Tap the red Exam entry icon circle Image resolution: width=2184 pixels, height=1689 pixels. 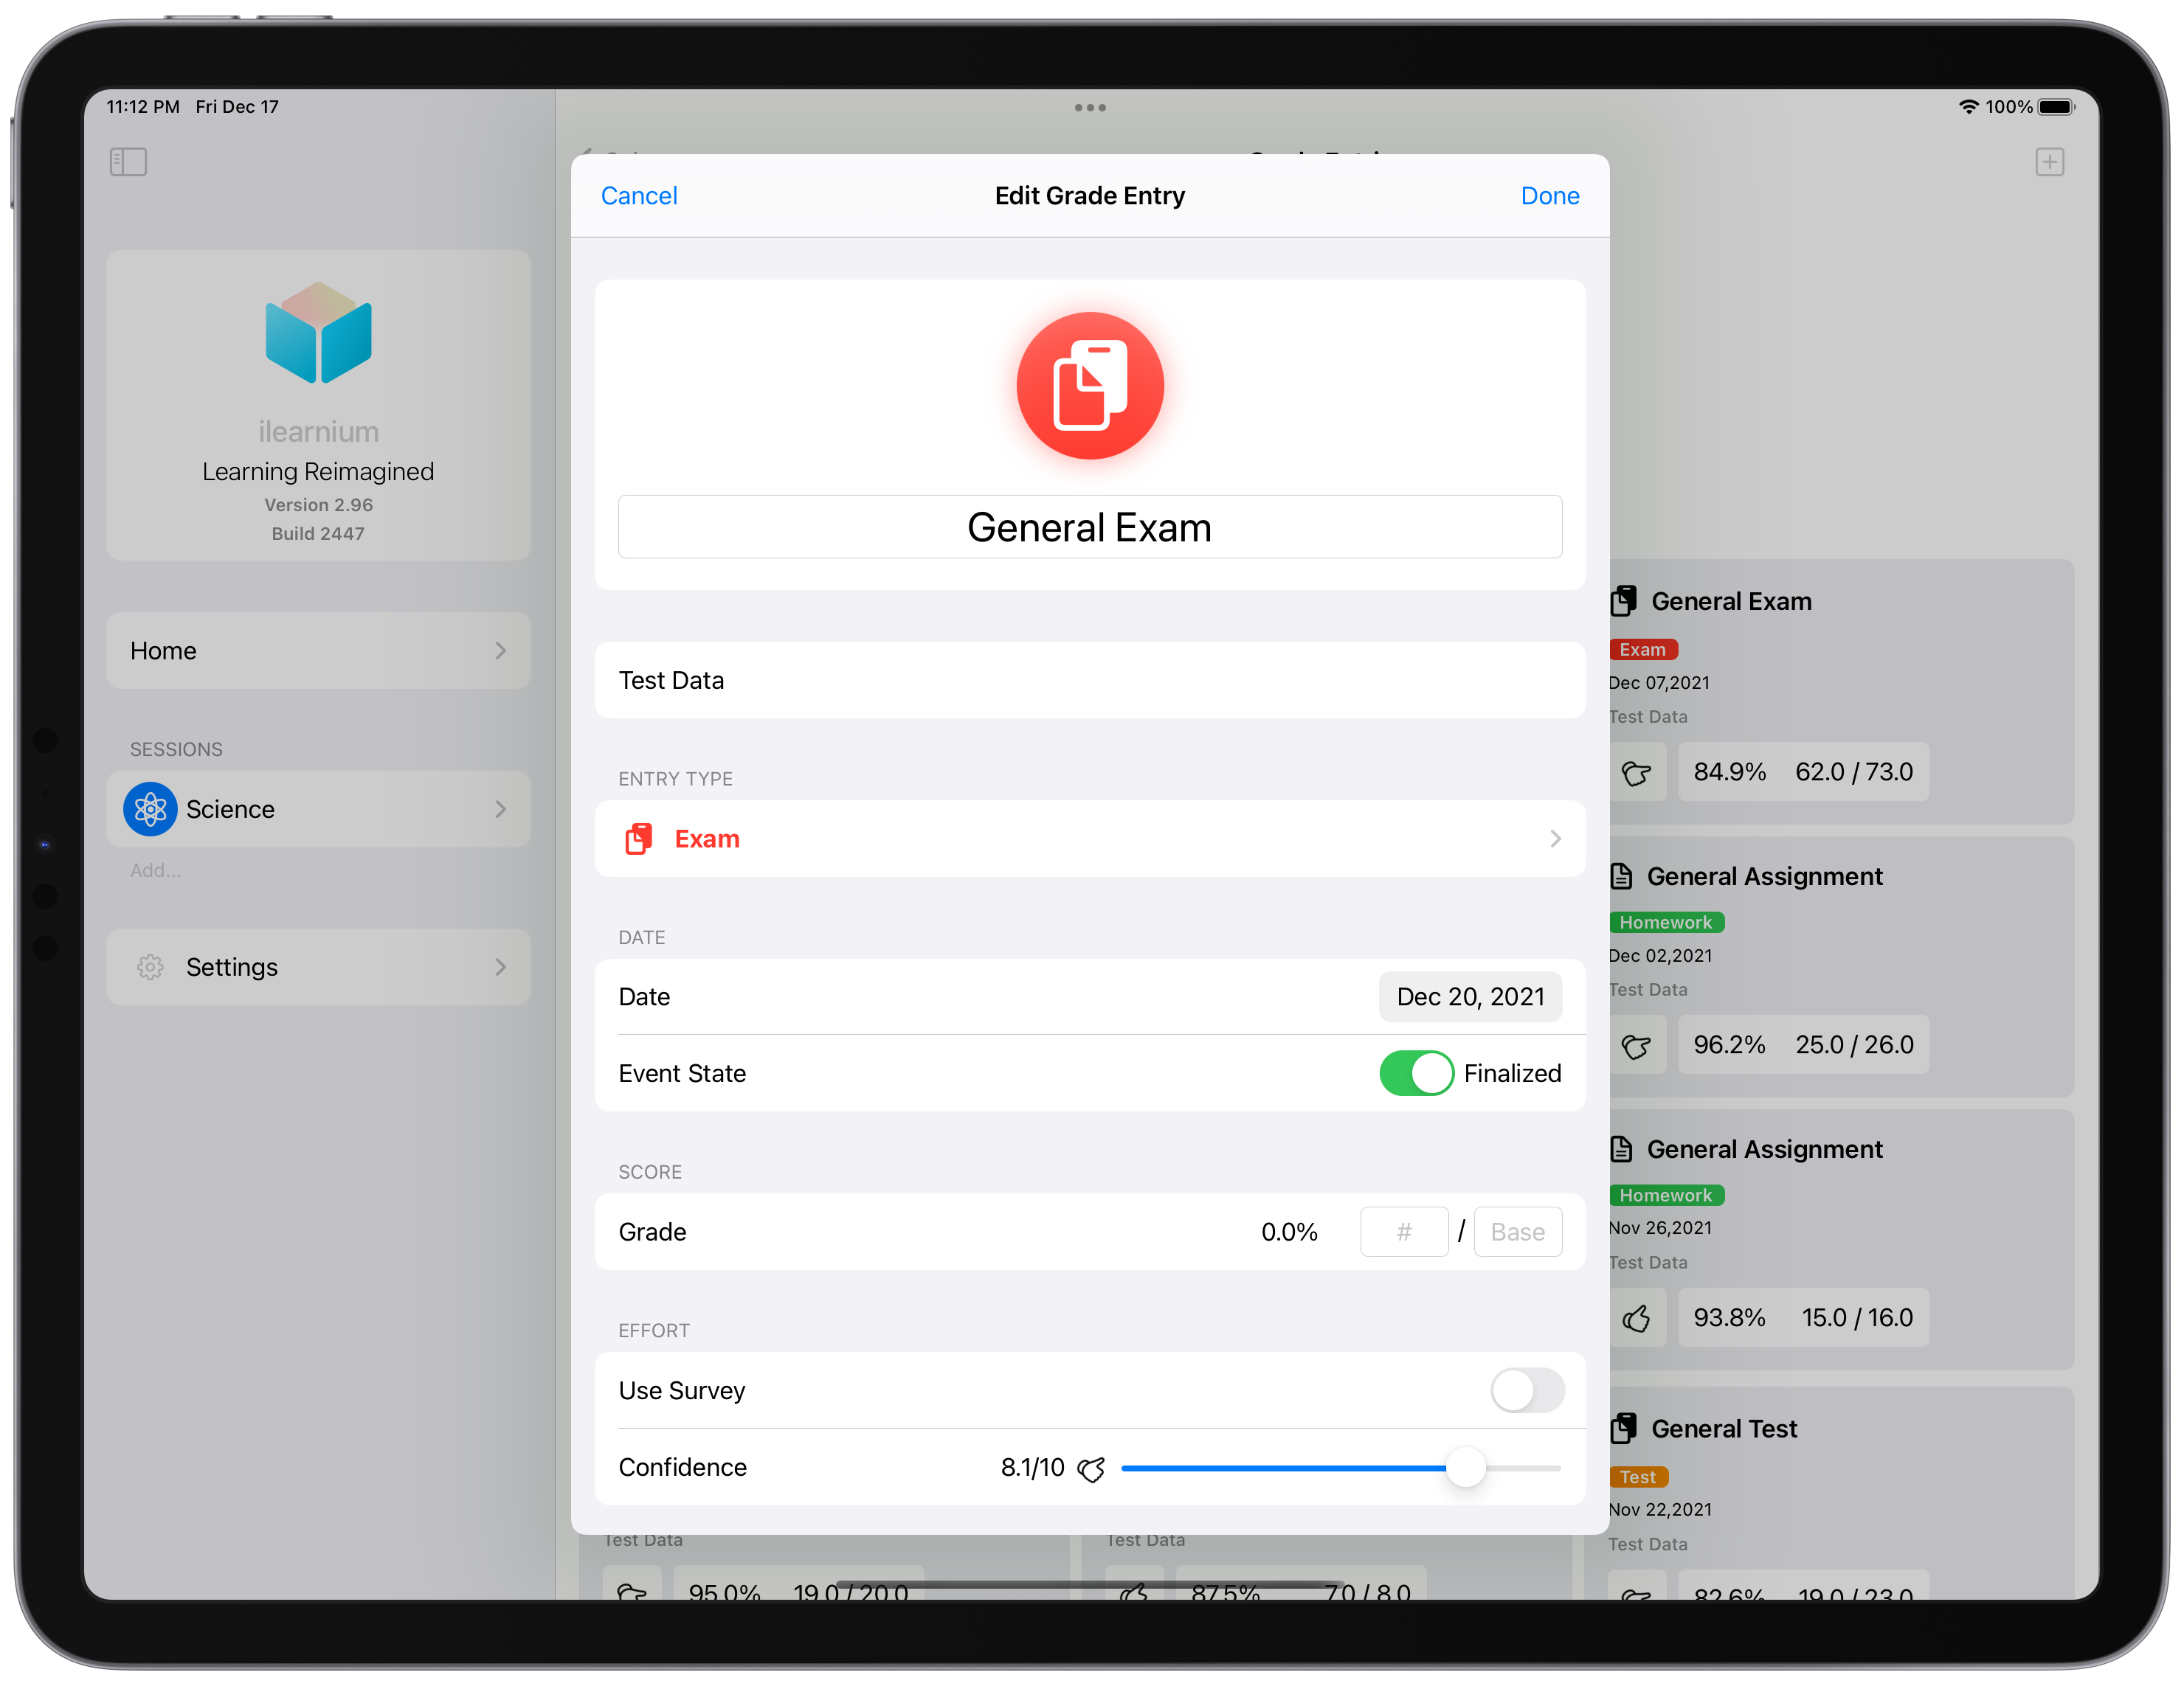tap(1089, 386)
